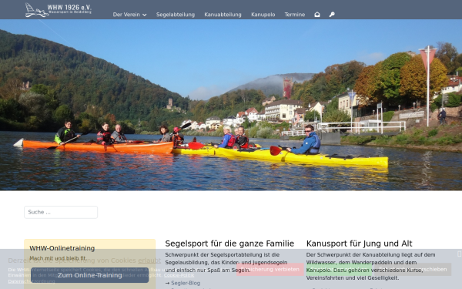Close the cookie banner with corner icon

click(x=459, y=254)
